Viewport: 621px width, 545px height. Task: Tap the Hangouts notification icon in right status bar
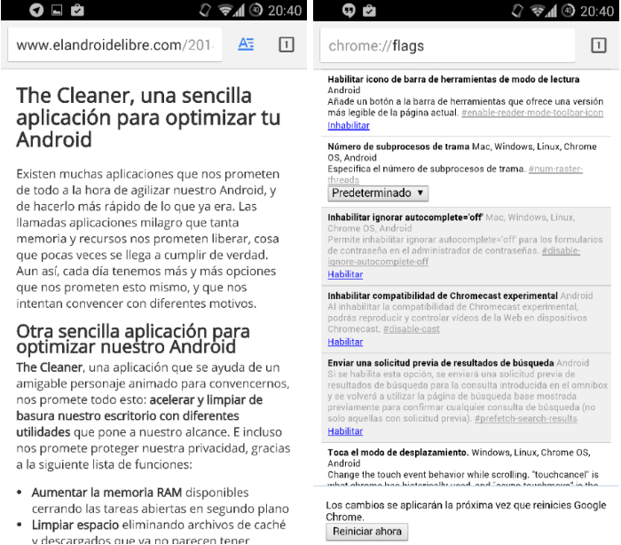pyautogui.click(x=349, y=11)
